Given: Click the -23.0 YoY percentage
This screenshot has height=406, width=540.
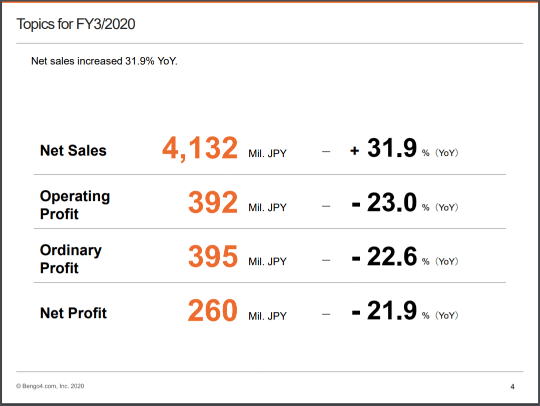Looking at the screenshot, I should [x=384, y=202].
